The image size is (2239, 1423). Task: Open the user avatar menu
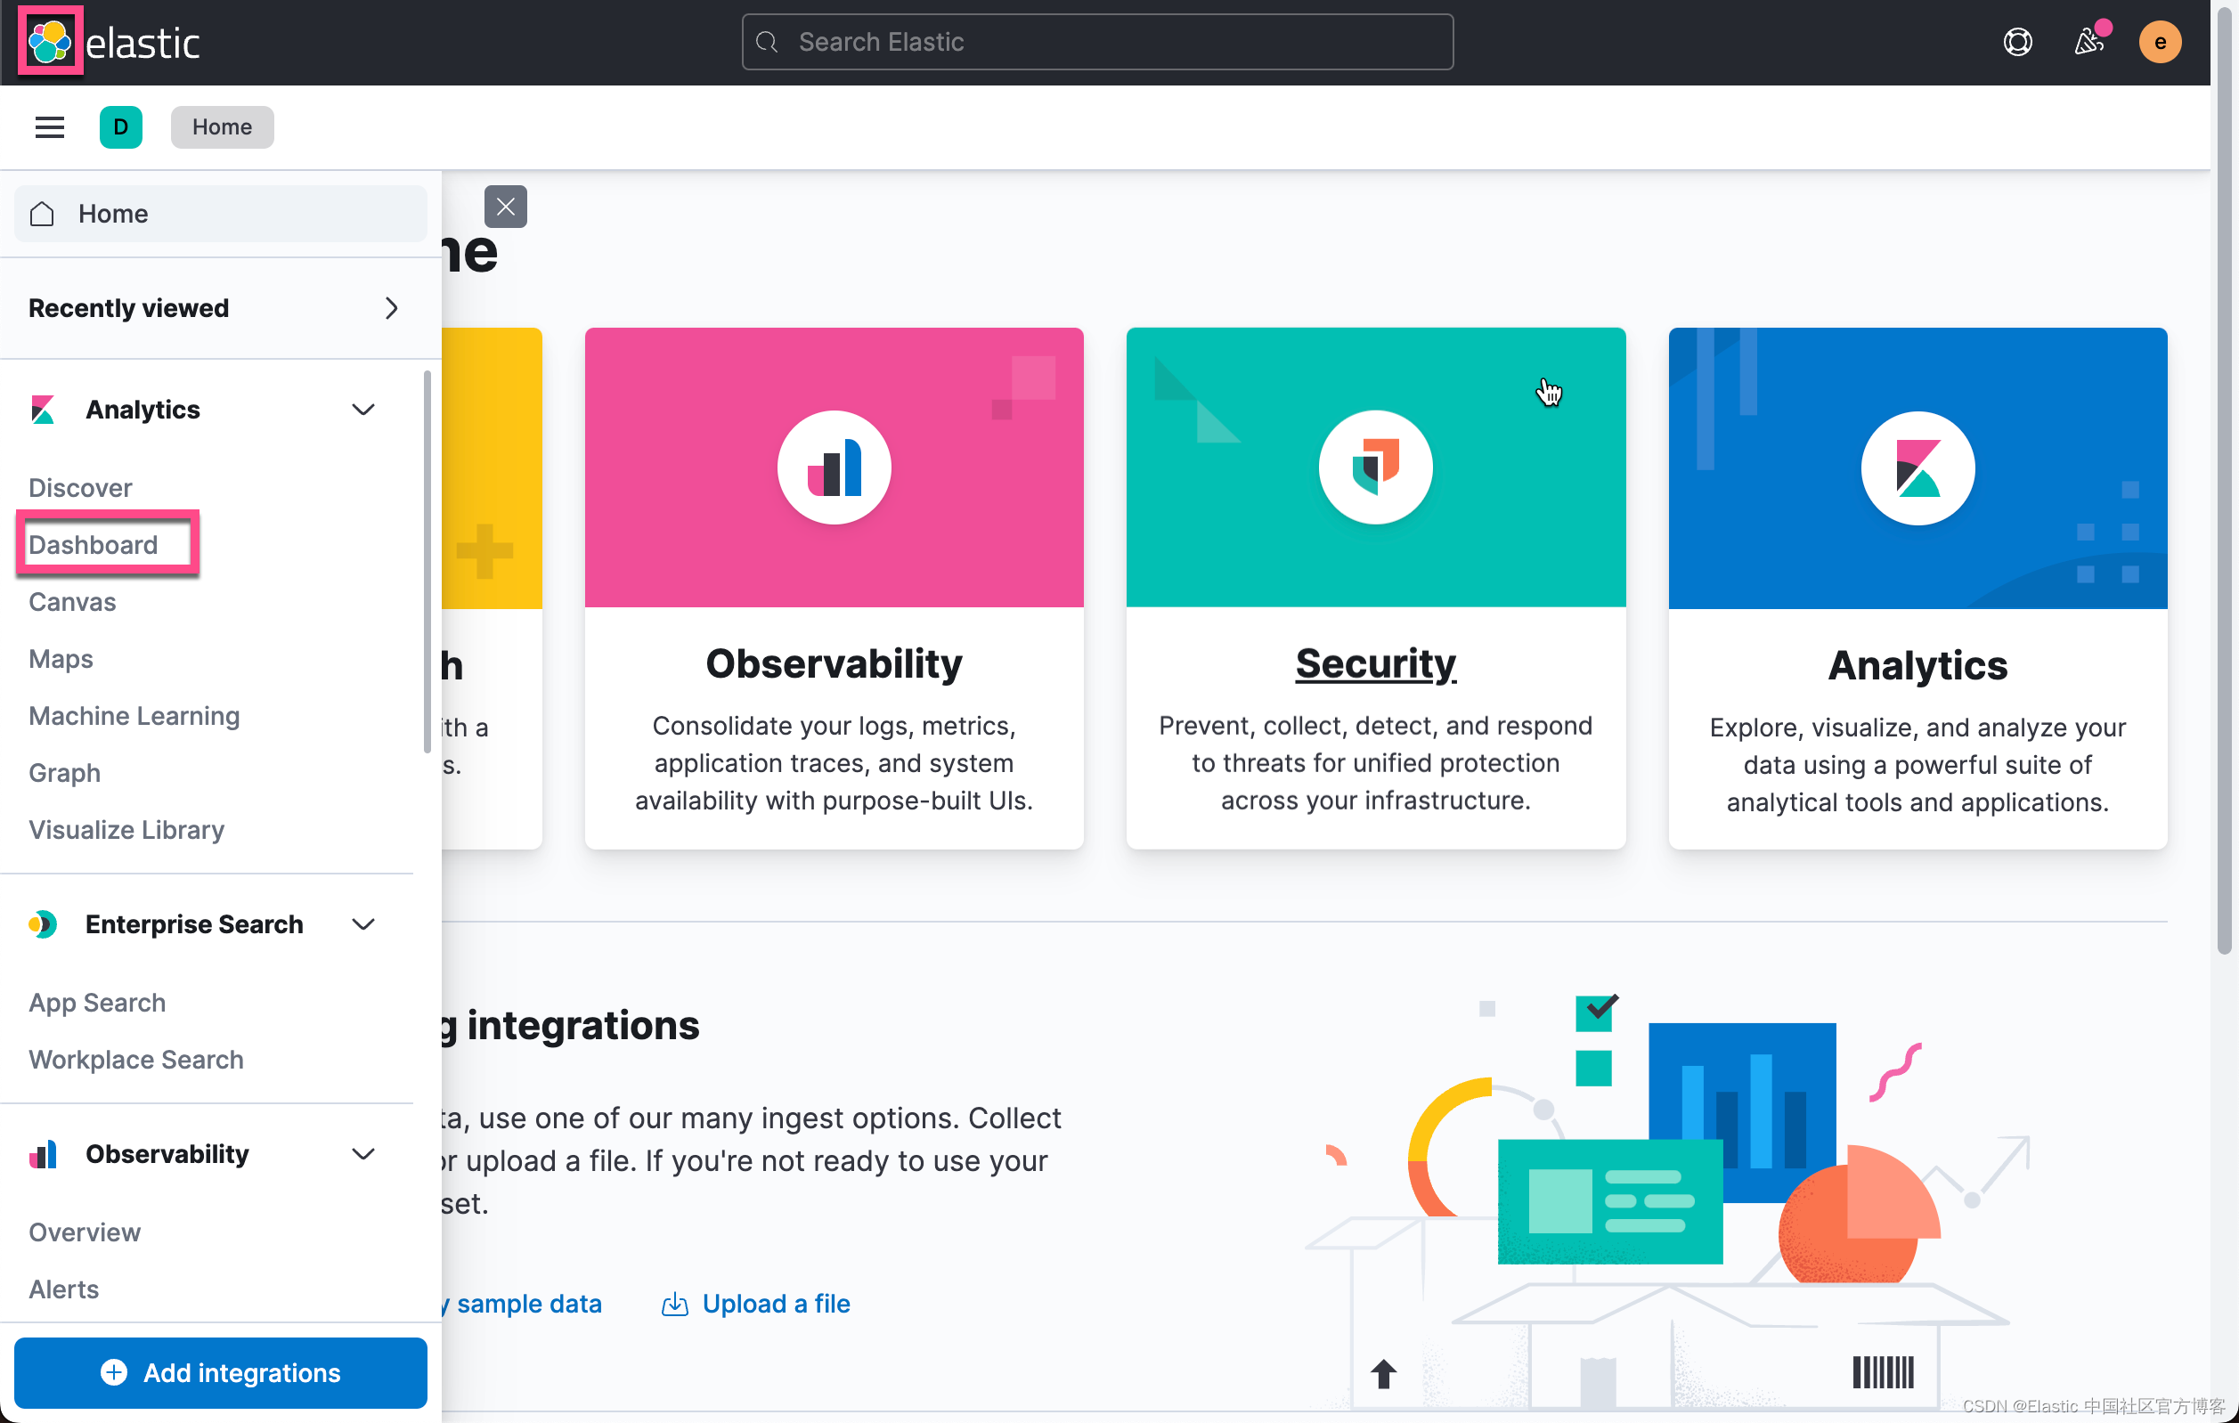click(2159, 42)
